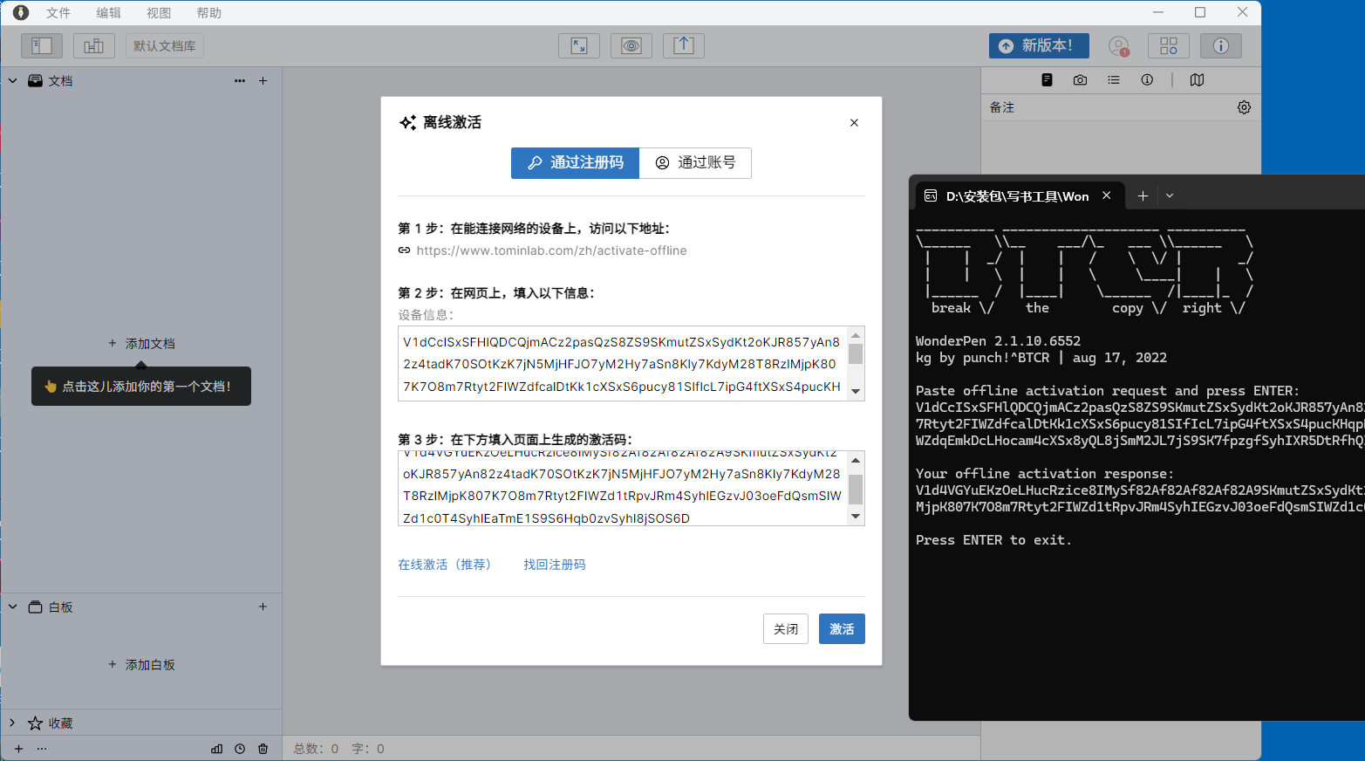Select the info circle icon in right panel

[1147, 79]
